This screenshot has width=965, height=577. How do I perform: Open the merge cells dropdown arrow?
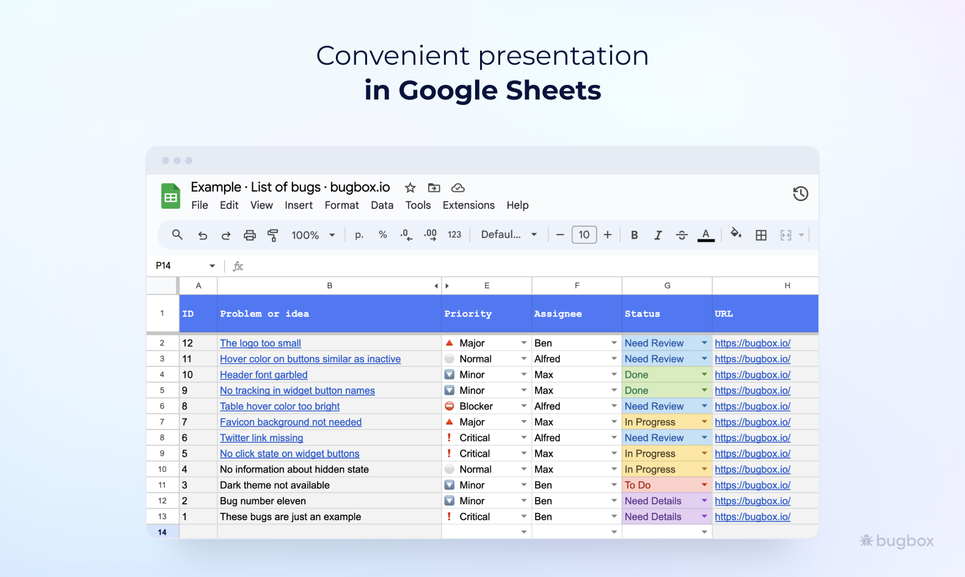[x=801, y=235]
